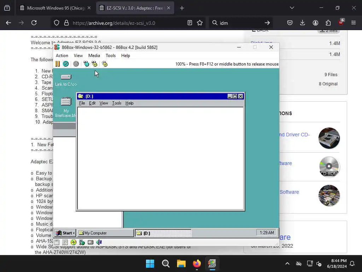Image resolution: width=362 pixels, height=272 pixels.
Task: Click the D: window folder title icon
Action: tap(81, 96)
